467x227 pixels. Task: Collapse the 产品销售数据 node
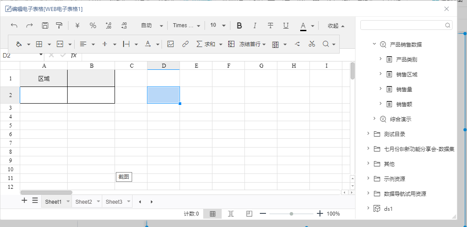coord(374,44)
